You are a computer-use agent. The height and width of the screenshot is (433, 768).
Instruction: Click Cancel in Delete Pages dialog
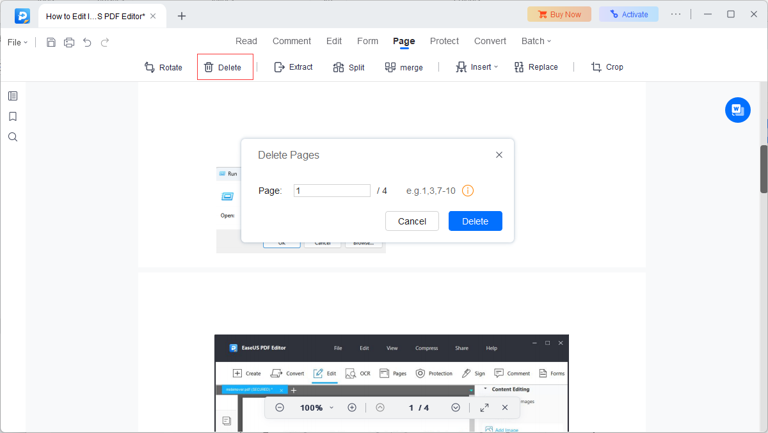point(412,221)
